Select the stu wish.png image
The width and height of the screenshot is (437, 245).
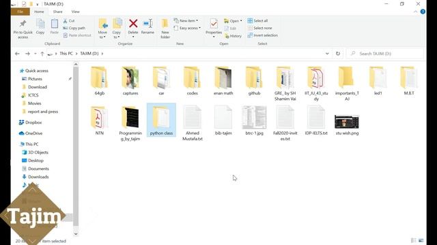point(347,125)
